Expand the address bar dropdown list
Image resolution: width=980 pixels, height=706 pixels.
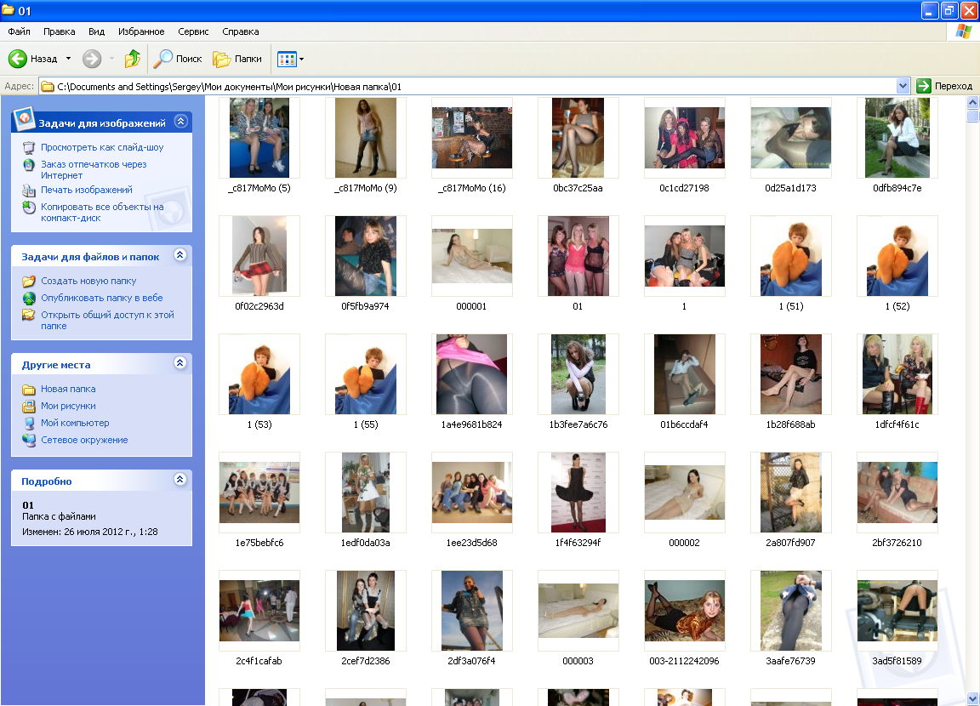coord(903,86)
